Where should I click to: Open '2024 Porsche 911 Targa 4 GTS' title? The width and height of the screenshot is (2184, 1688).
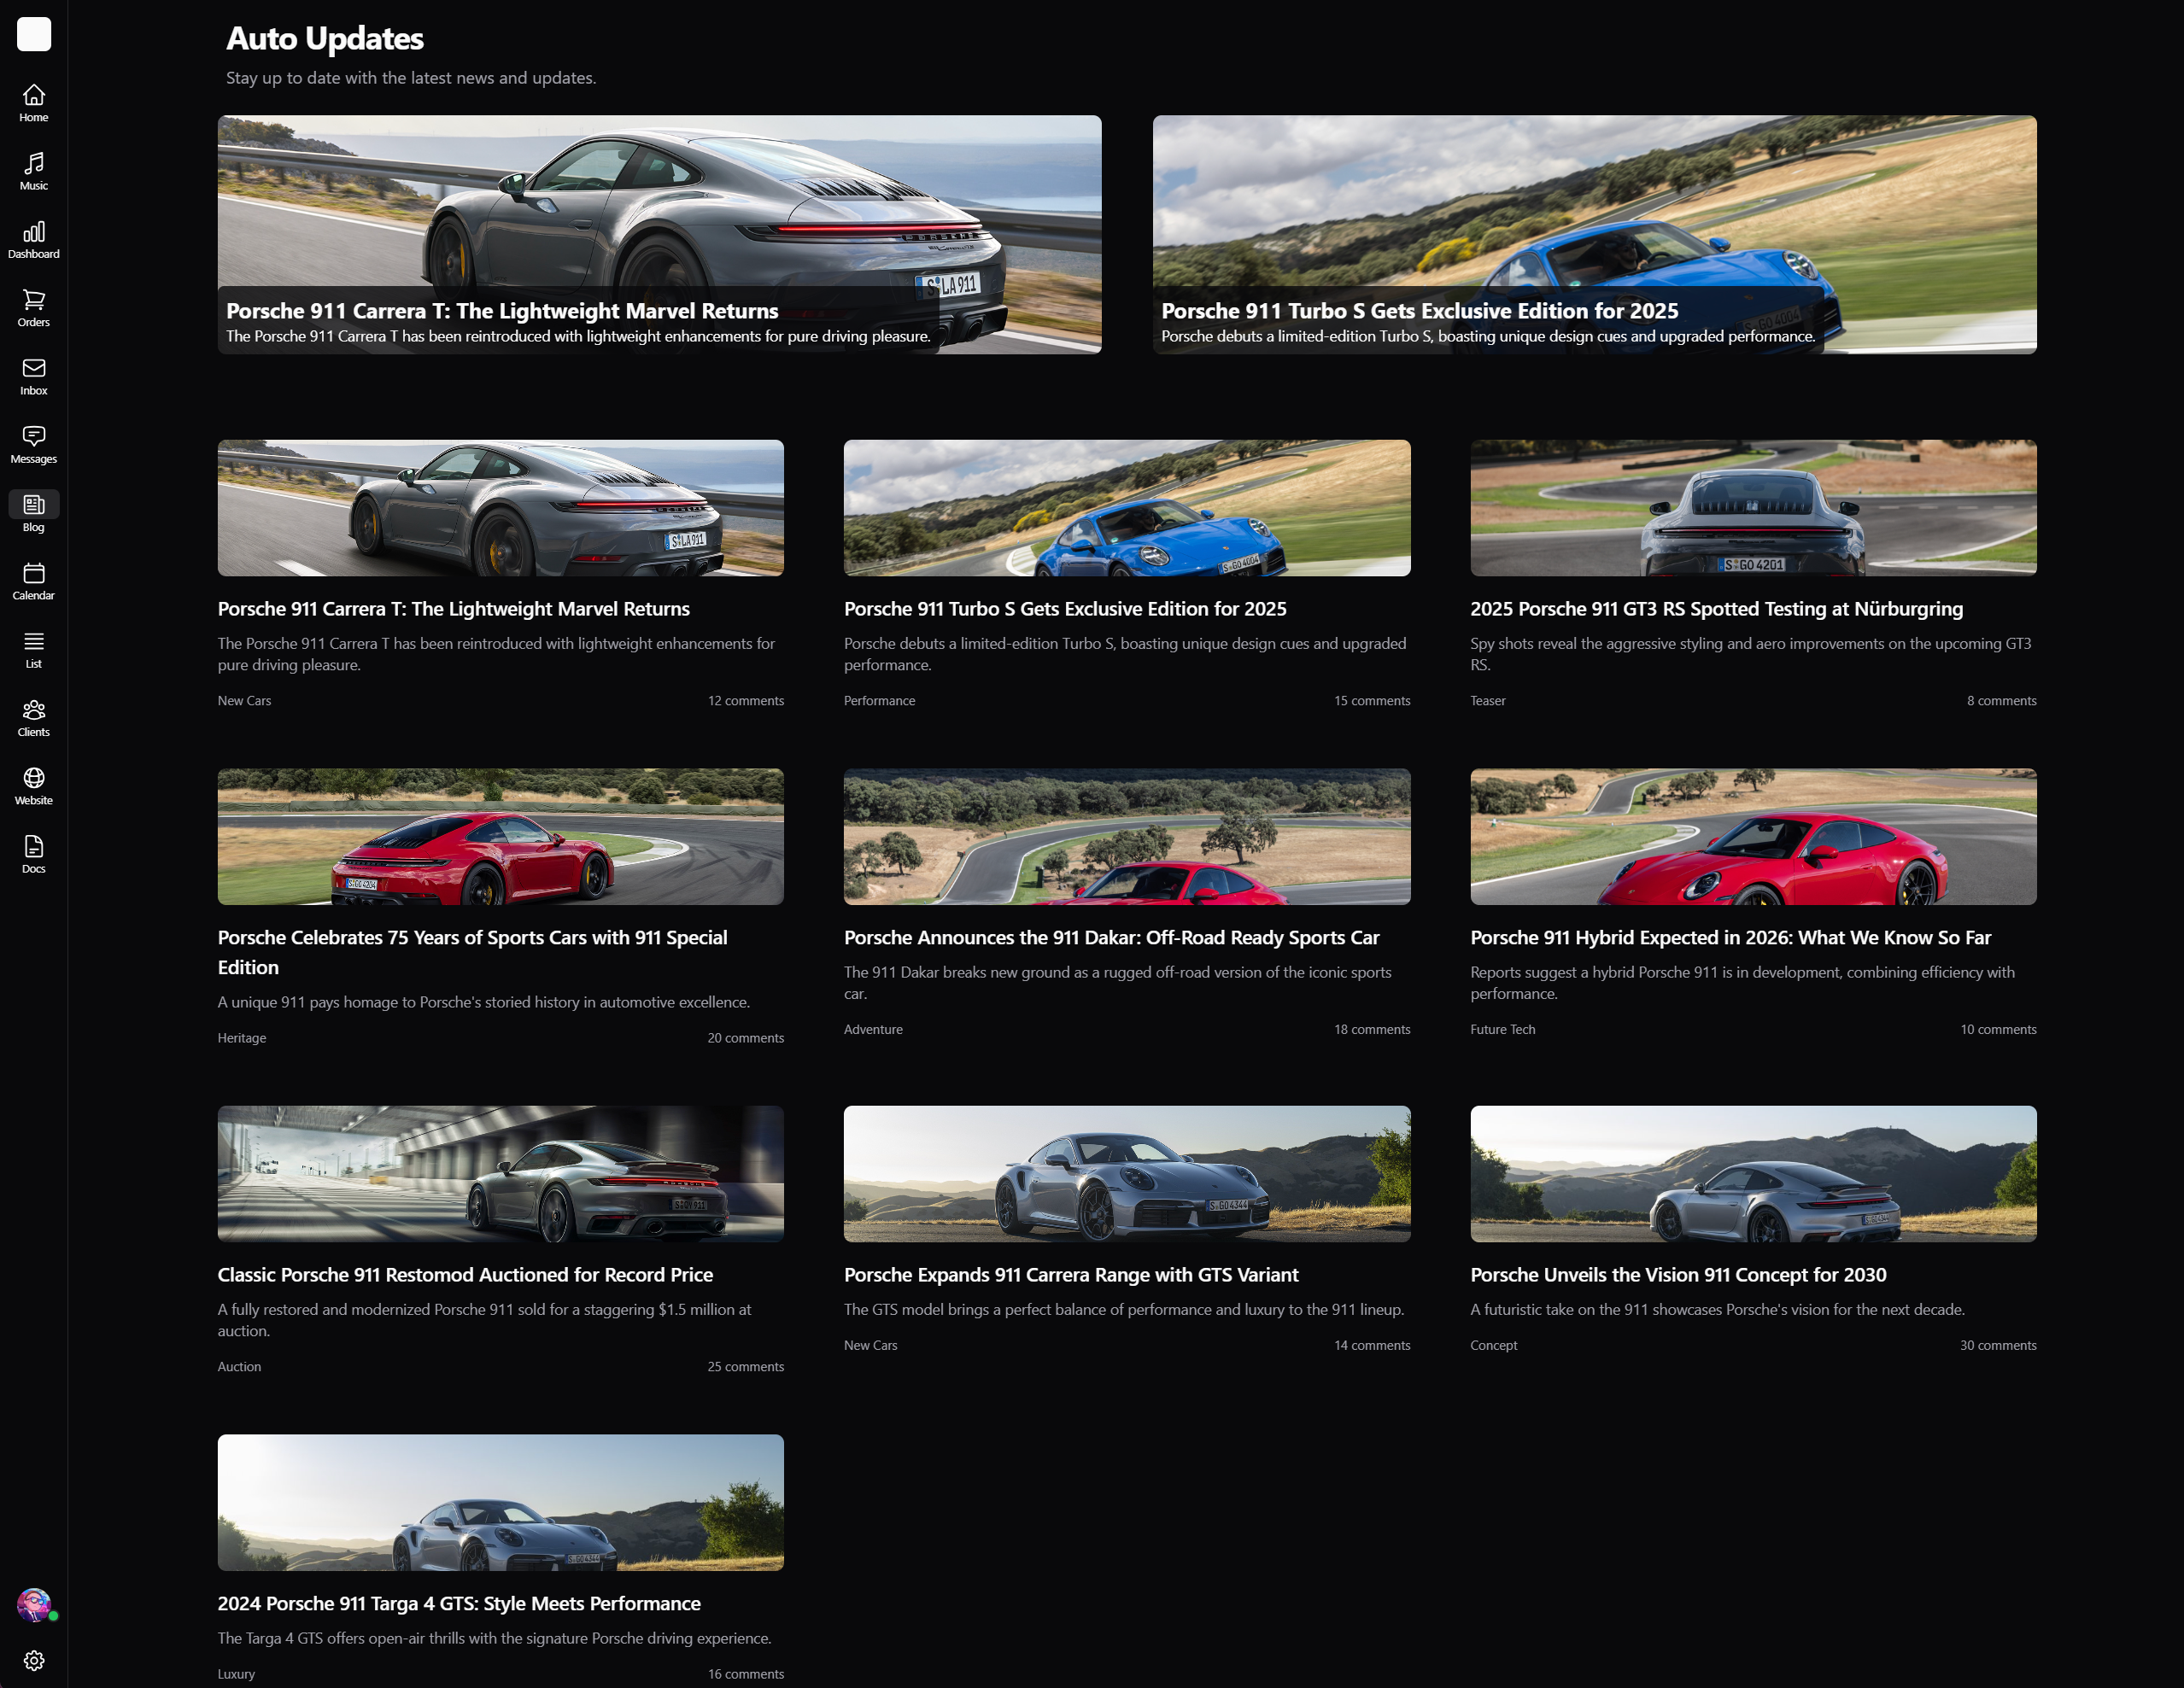459,1603
